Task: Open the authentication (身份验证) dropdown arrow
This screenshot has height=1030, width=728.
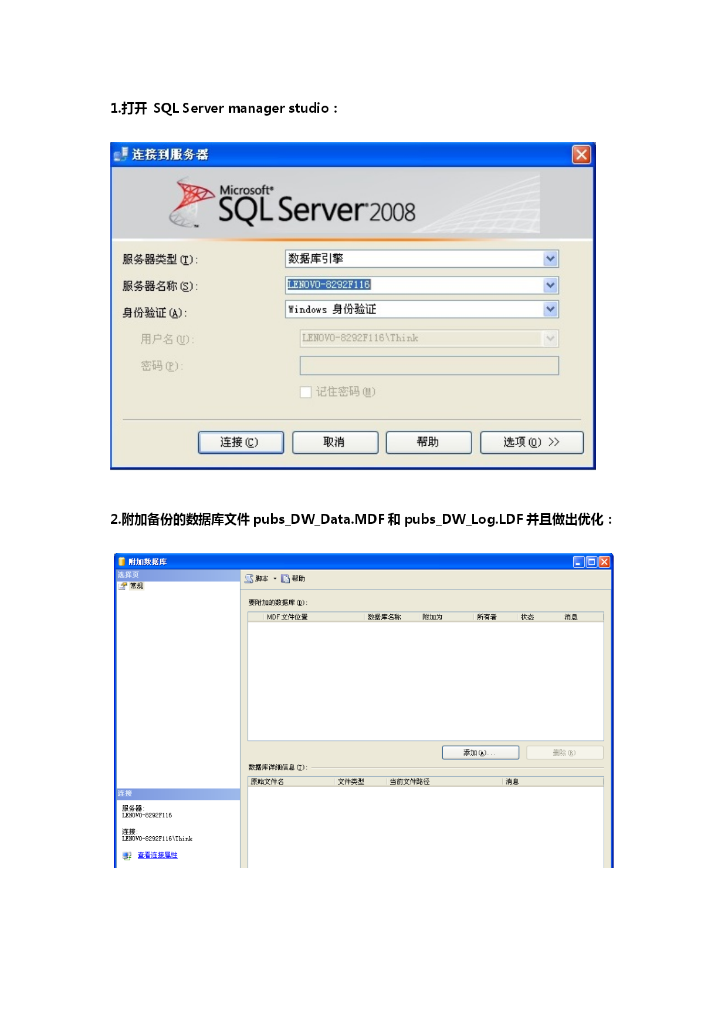Action: [550, 309]
